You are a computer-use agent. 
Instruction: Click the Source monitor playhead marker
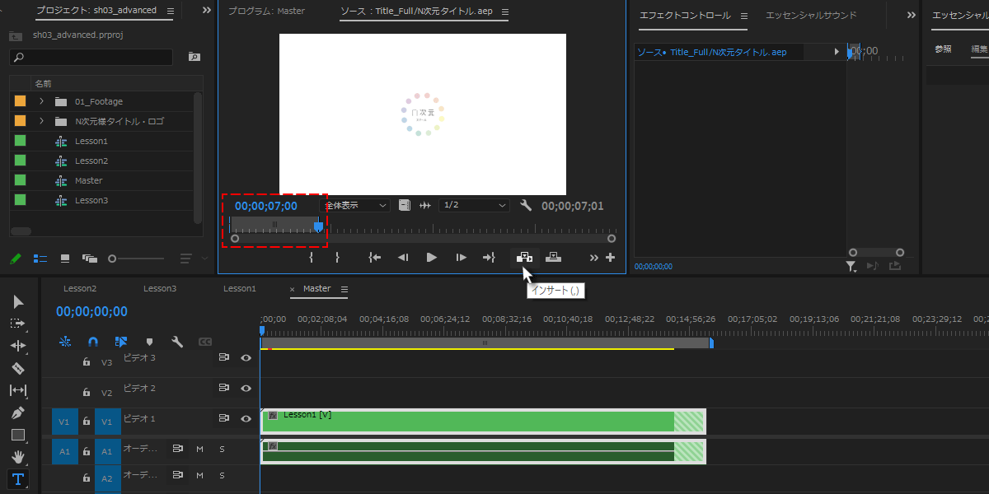click(318, 226)
